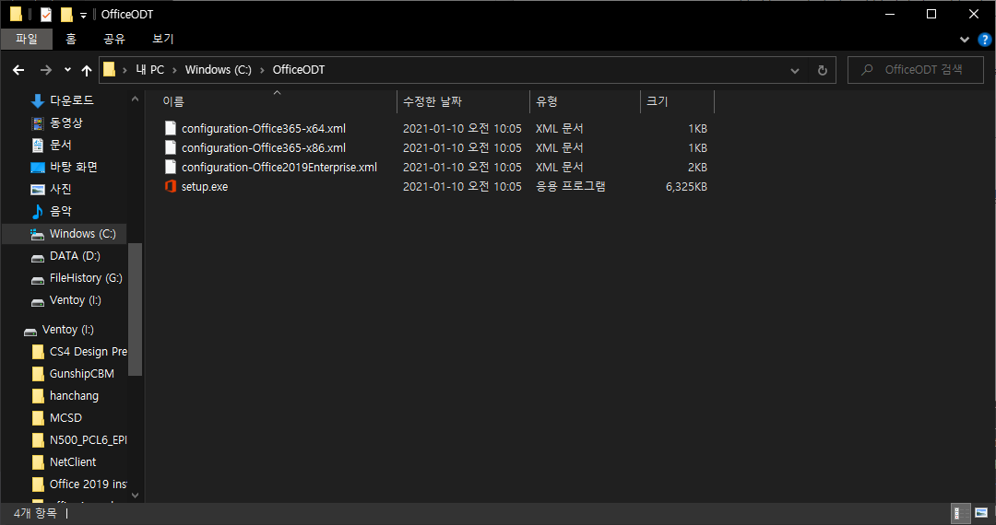Sort by the 크기 column header
Screen dimensions: 996x525
pyautogui.click(x=678, y=101)
